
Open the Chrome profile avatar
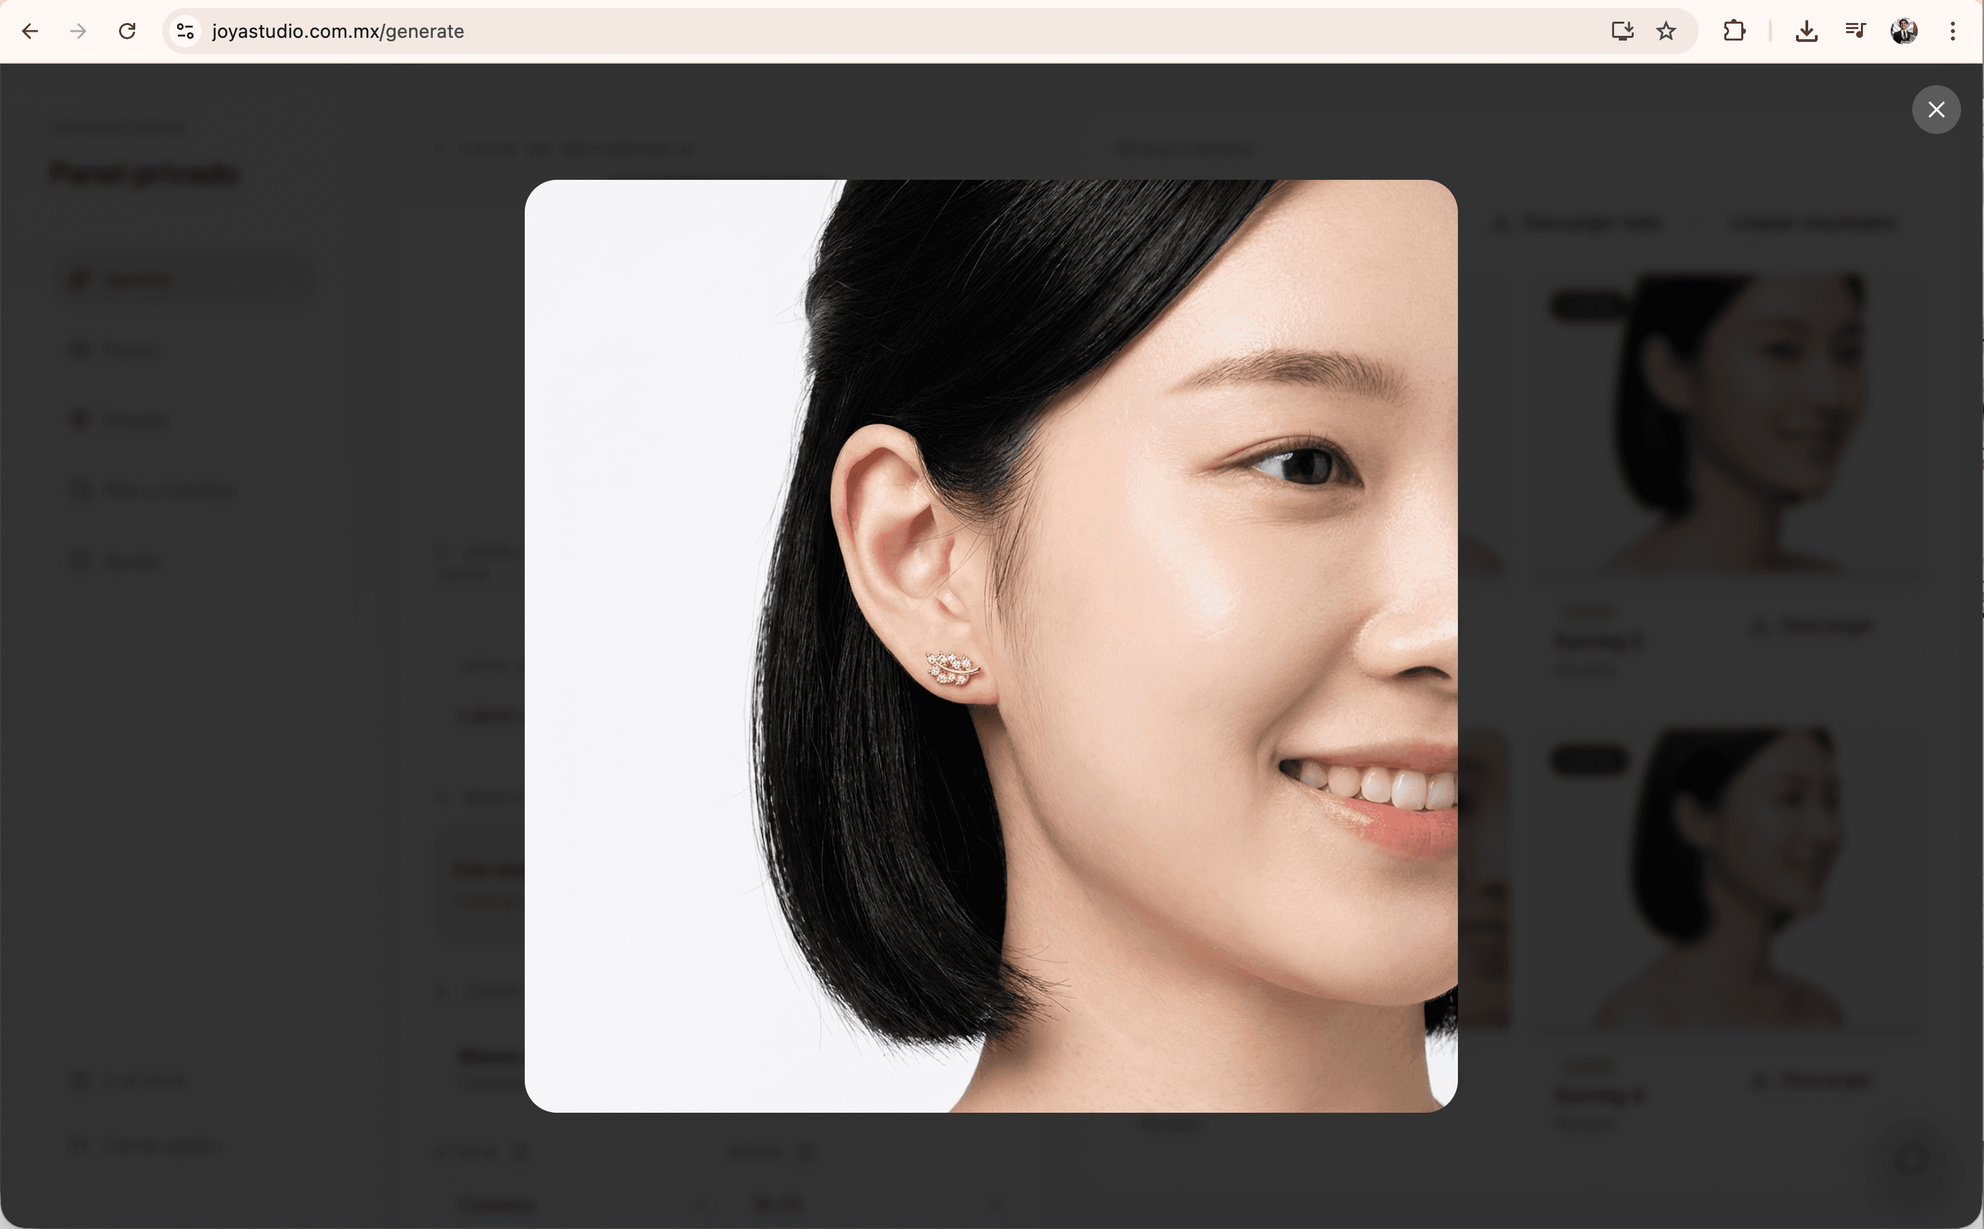(1903, 31)
